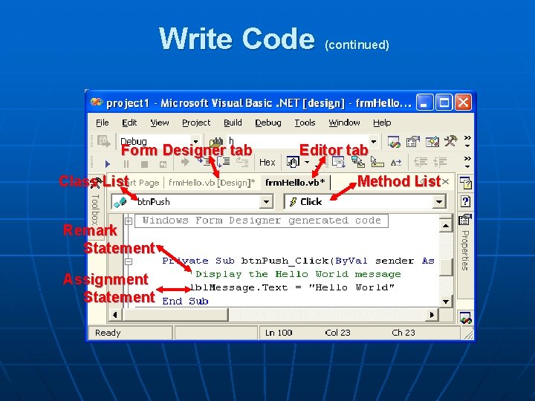Click the Break All pause icon
The width and height of the screenshot is (535, 401).
click(126, 164)
